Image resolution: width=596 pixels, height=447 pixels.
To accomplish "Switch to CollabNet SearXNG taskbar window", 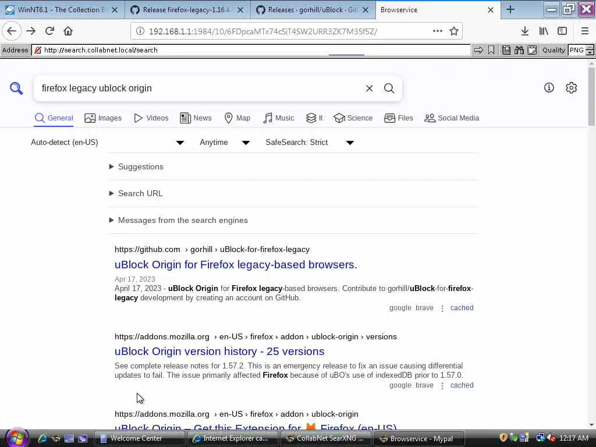I will pyautogui.click(x=327, y=439).
